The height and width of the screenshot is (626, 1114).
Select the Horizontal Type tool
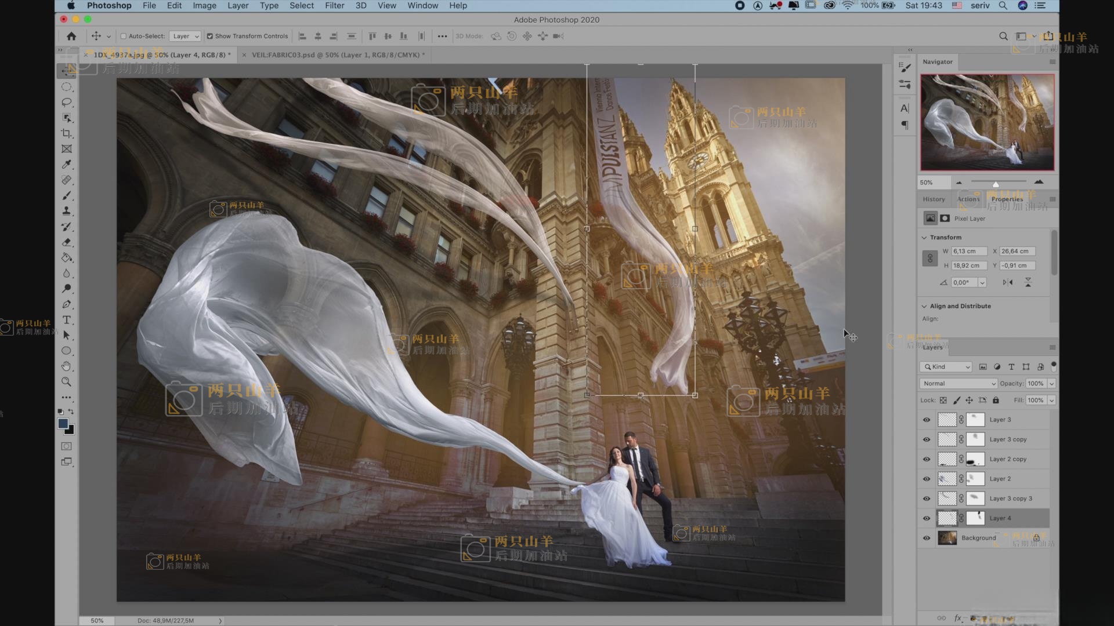[x=67, y=320]
